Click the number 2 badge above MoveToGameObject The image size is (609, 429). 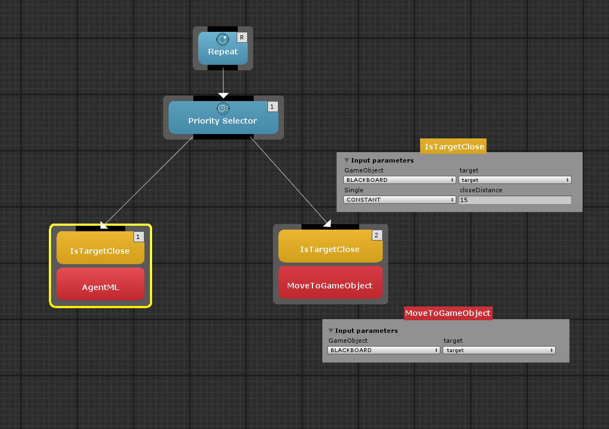coord(377,235)
